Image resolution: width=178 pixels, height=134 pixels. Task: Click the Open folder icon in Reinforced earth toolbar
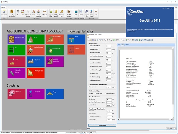[x=91, y=40]
